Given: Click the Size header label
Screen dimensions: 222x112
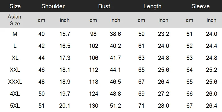Looking at the screenshot, I should coord(15,6).
